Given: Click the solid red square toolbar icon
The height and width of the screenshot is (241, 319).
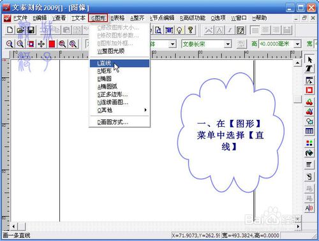Looking at the screenshot, I should point(52,44).
